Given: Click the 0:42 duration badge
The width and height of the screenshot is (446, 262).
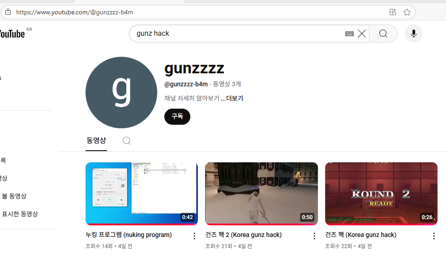Looking at the screenshot, I should pyautogui.click(x=188, y=217).
